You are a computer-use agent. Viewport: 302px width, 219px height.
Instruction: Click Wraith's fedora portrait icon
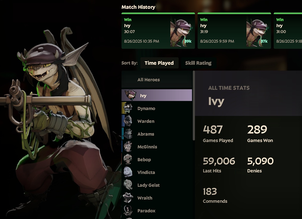click(x=128, y=198)
